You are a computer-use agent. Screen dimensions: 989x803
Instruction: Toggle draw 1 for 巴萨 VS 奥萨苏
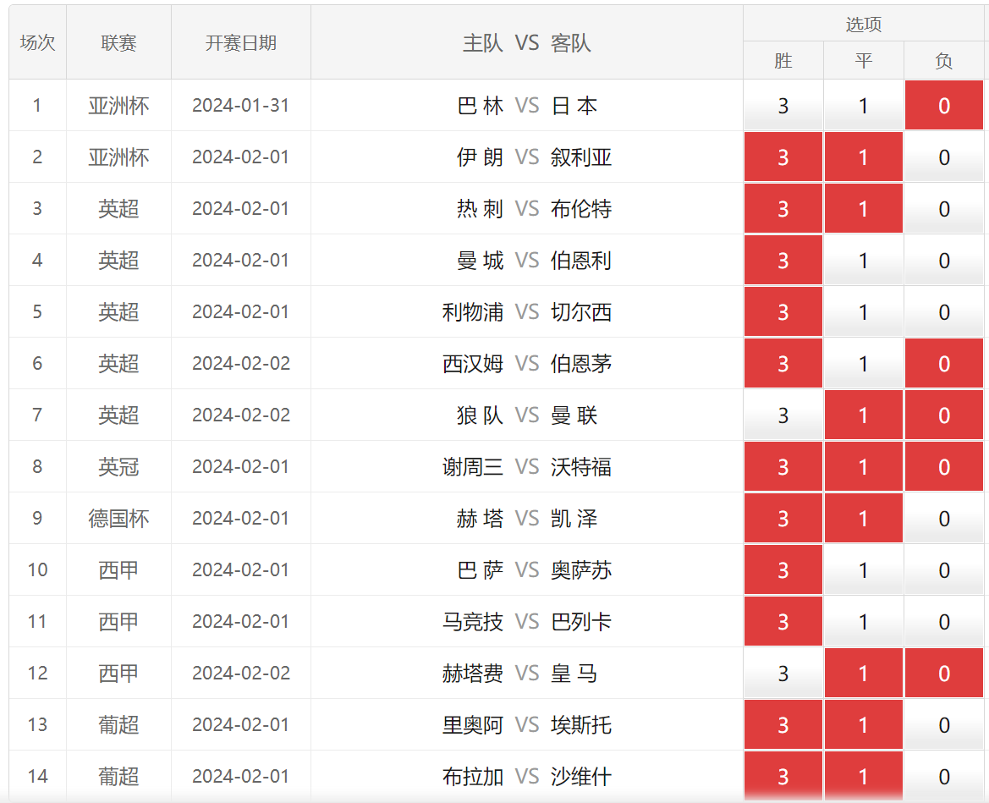(x=864, y=571)
